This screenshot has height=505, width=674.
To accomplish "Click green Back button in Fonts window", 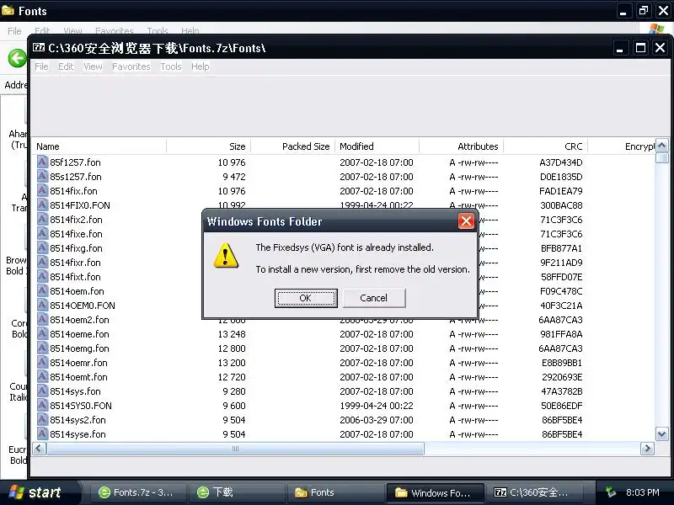I will pyautogui.click(x=18, y=58).
